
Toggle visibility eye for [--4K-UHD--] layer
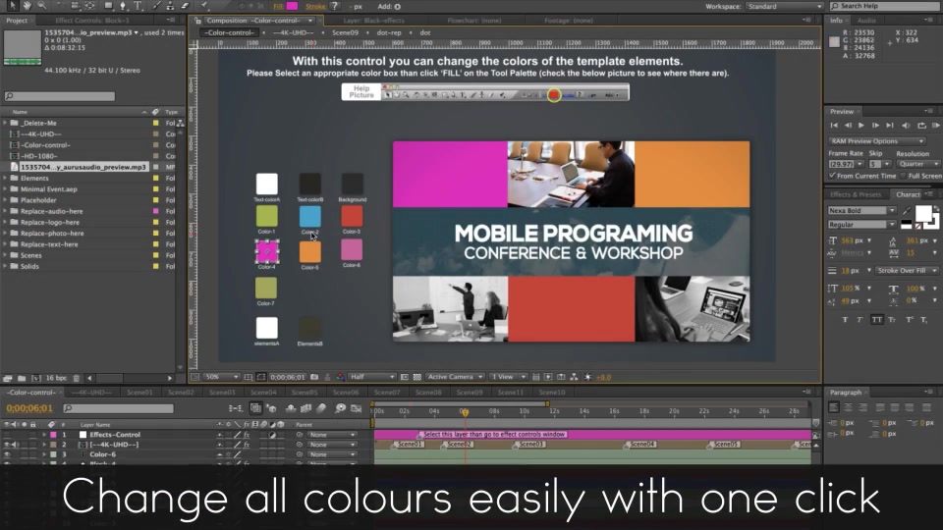[x=7, y=445]
